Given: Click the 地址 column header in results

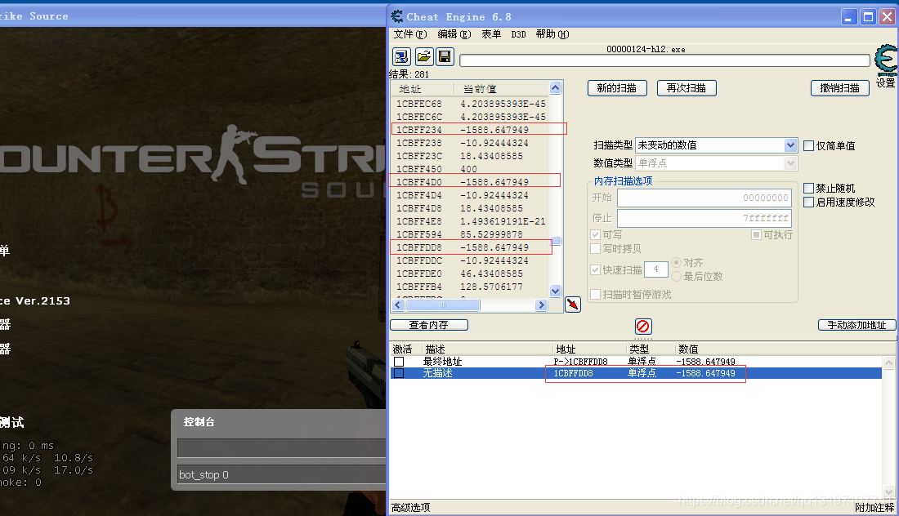Looking at the screenshot, I should pyautogui.click(x=423, y=89).
